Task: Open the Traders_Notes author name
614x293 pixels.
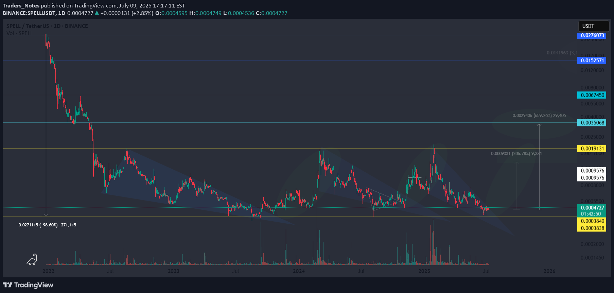Action: pos(21,5)
